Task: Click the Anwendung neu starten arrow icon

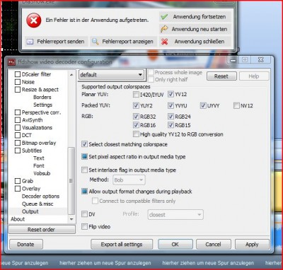Action: pyautogui.click(x=164, y=29)
